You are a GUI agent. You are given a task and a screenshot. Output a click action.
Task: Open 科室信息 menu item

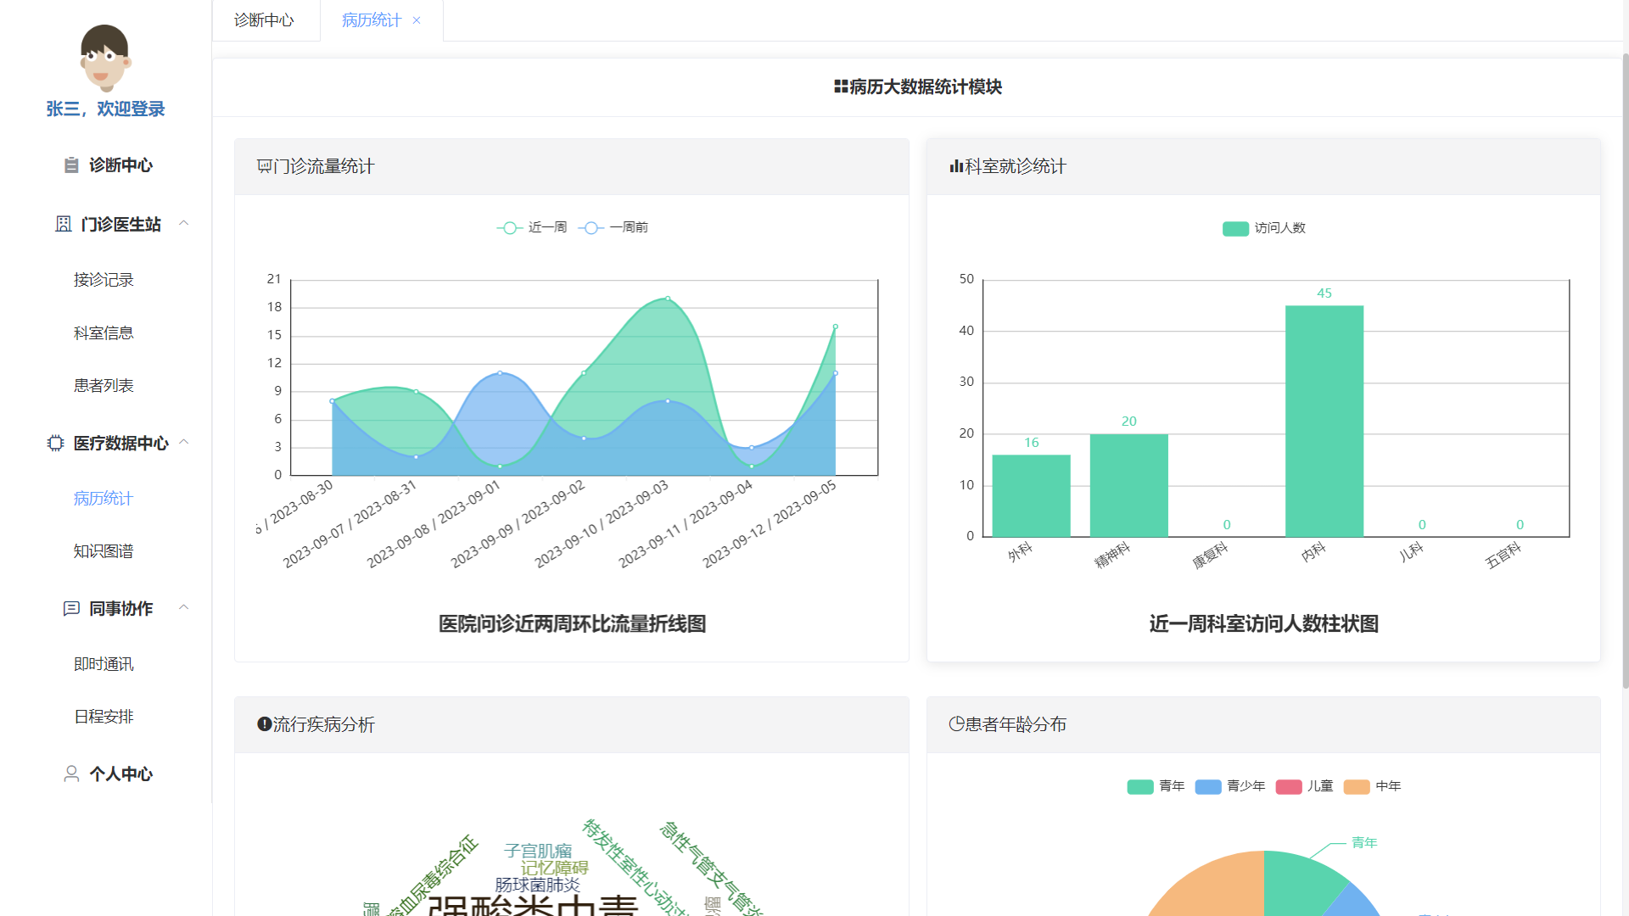(104, 333)
